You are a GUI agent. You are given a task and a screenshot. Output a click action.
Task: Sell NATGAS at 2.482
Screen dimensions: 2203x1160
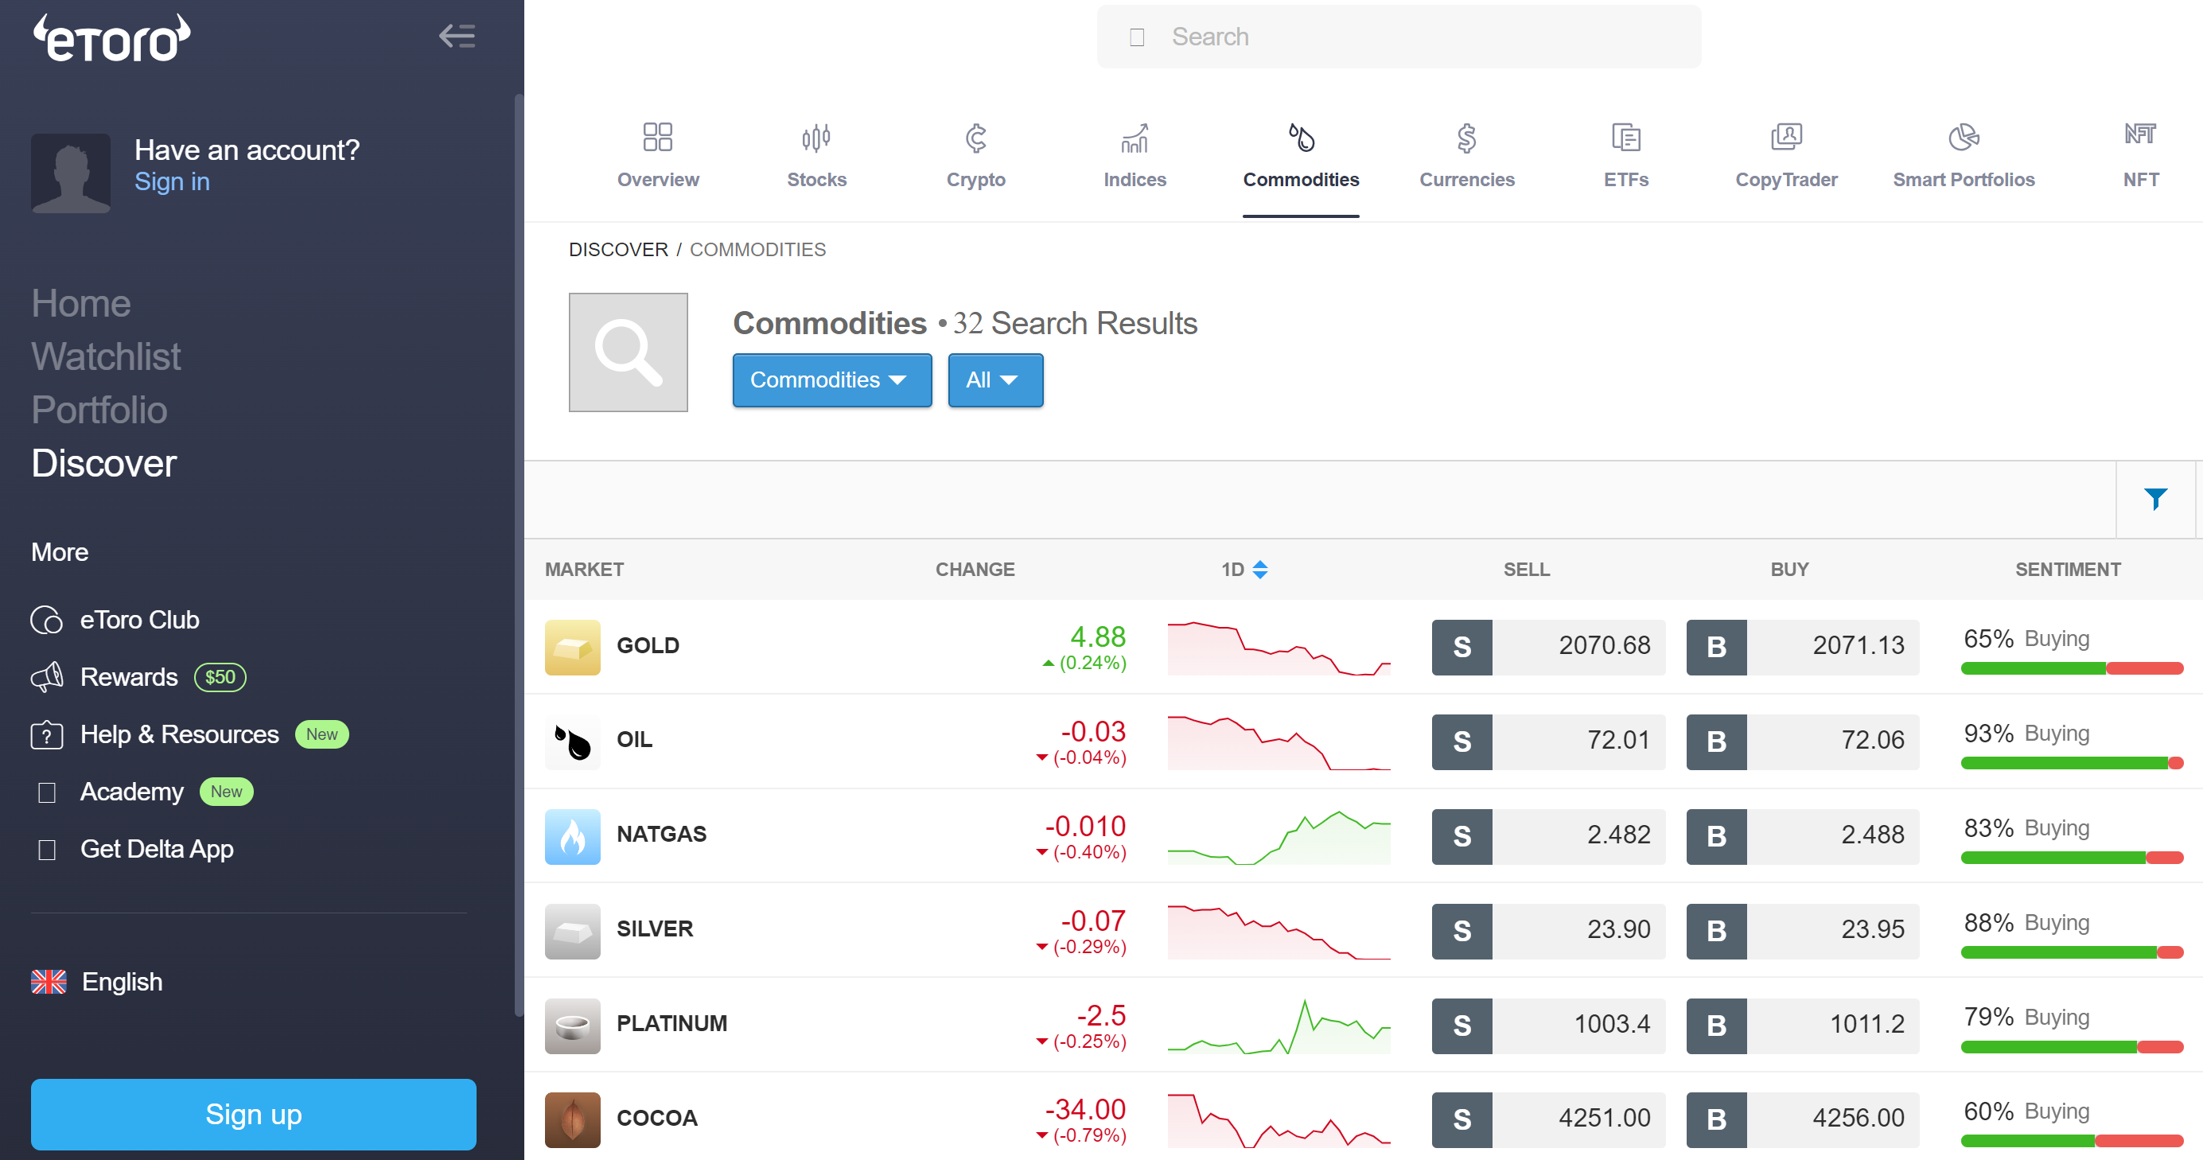click(1548, 835)
